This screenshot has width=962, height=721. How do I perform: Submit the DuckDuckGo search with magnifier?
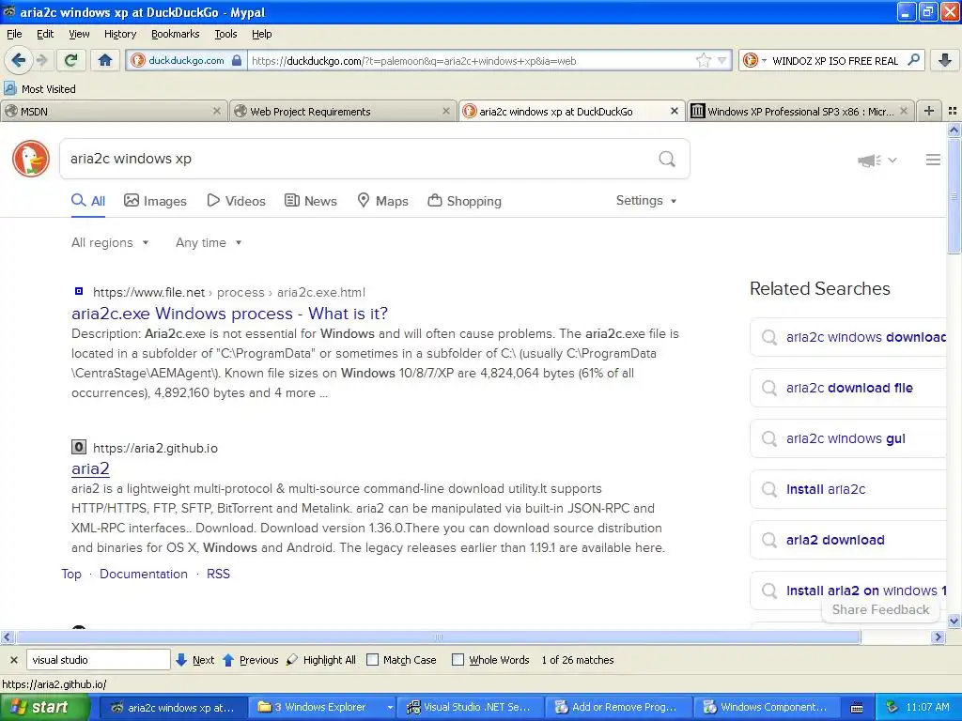(667, 159)
